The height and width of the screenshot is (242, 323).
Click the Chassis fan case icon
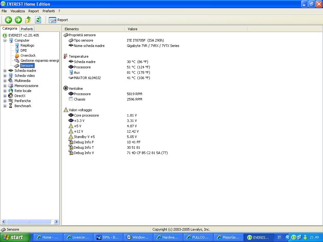(x=71, y=99)
